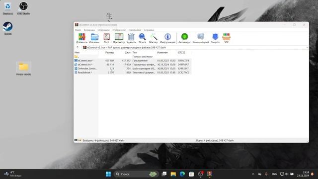Open the Windows Start menu

point(108,174)
